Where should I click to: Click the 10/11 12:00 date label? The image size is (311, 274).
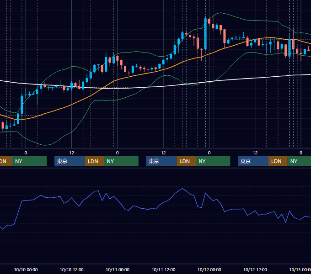163,269
